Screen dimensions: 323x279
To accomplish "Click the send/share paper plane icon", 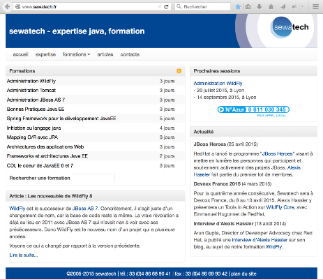I will tap(283, 7).
